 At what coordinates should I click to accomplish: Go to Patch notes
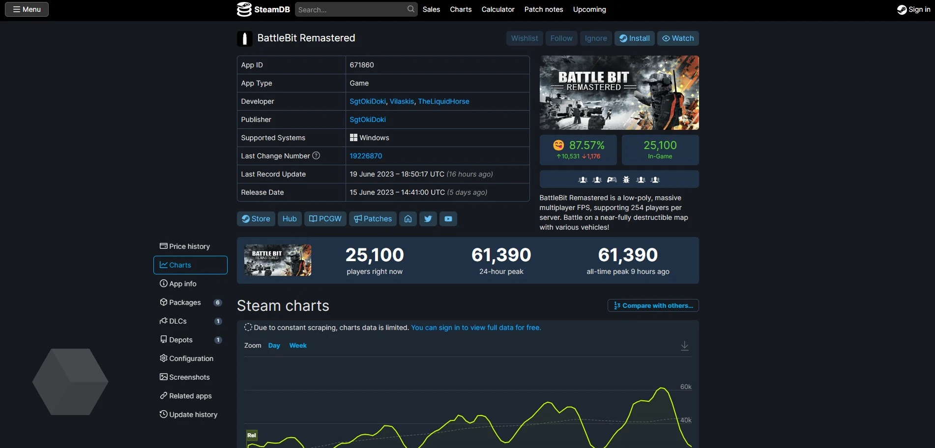544,9
